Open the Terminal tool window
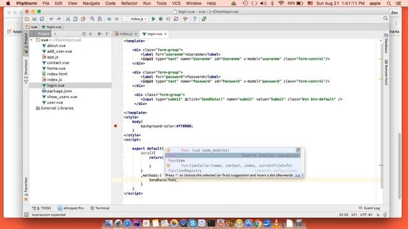 (100, 208)
